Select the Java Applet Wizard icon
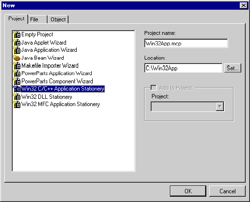 coord(17,43)
